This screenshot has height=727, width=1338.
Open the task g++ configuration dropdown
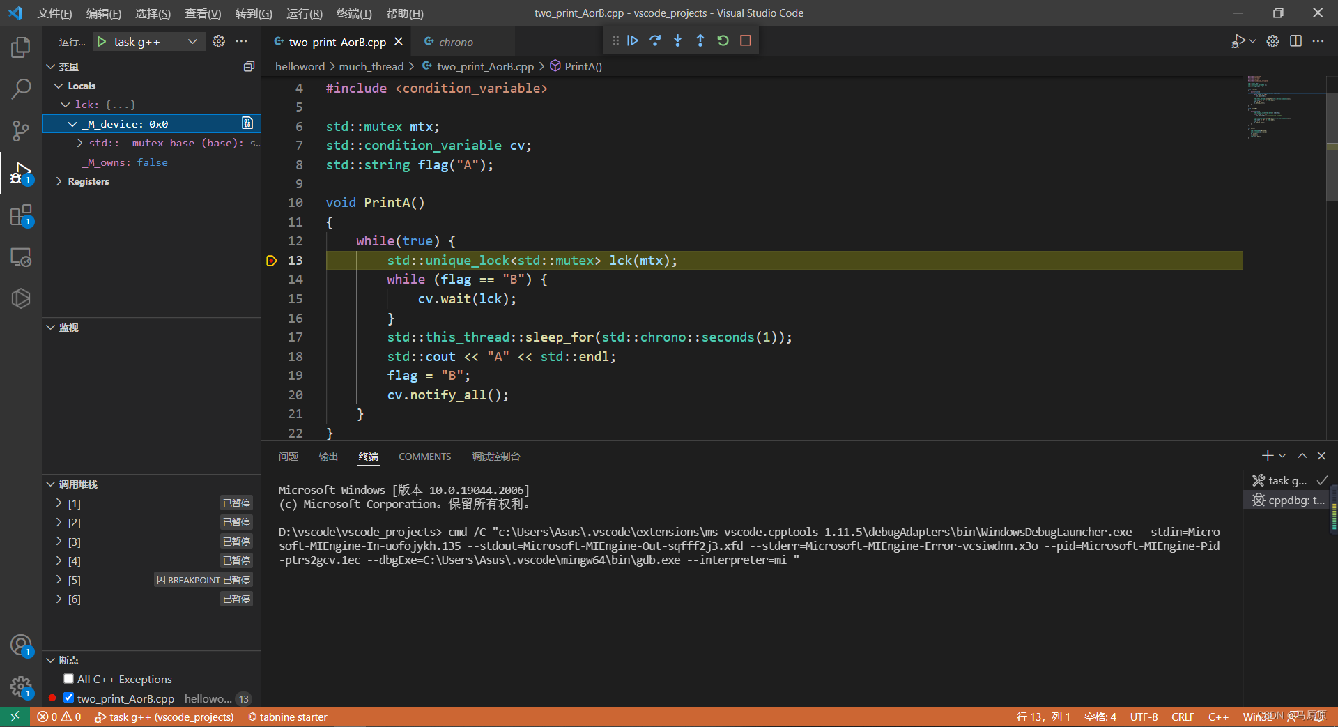pos(192,41)
